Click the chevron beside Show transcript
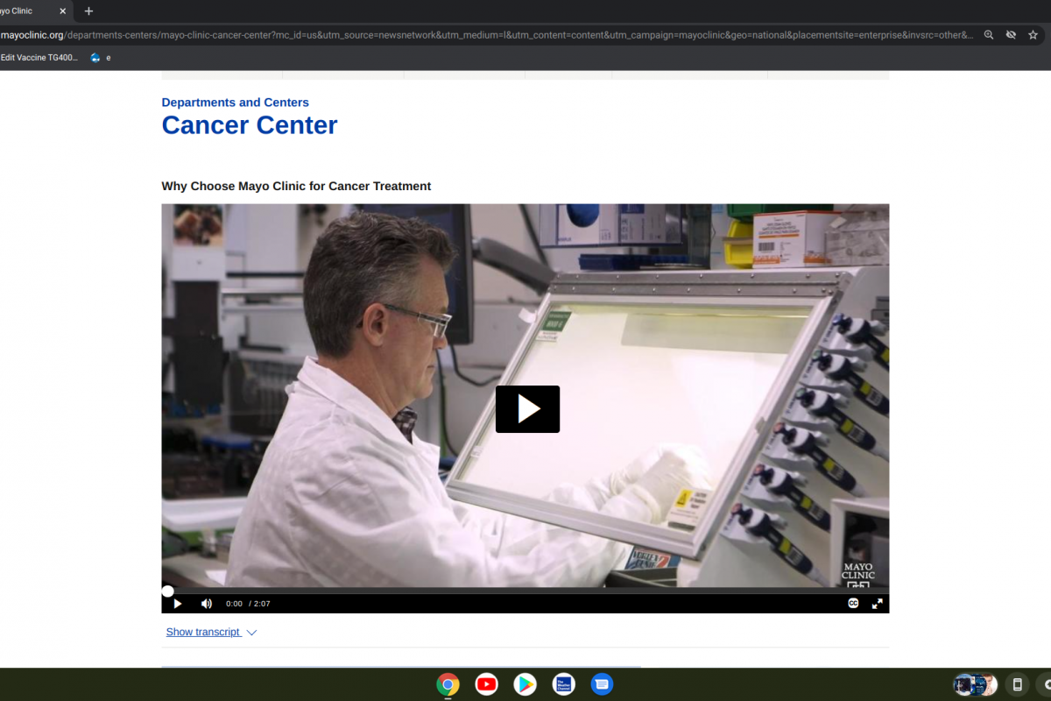Viewport: 1051px width, 701px height. tap(251, 633)
